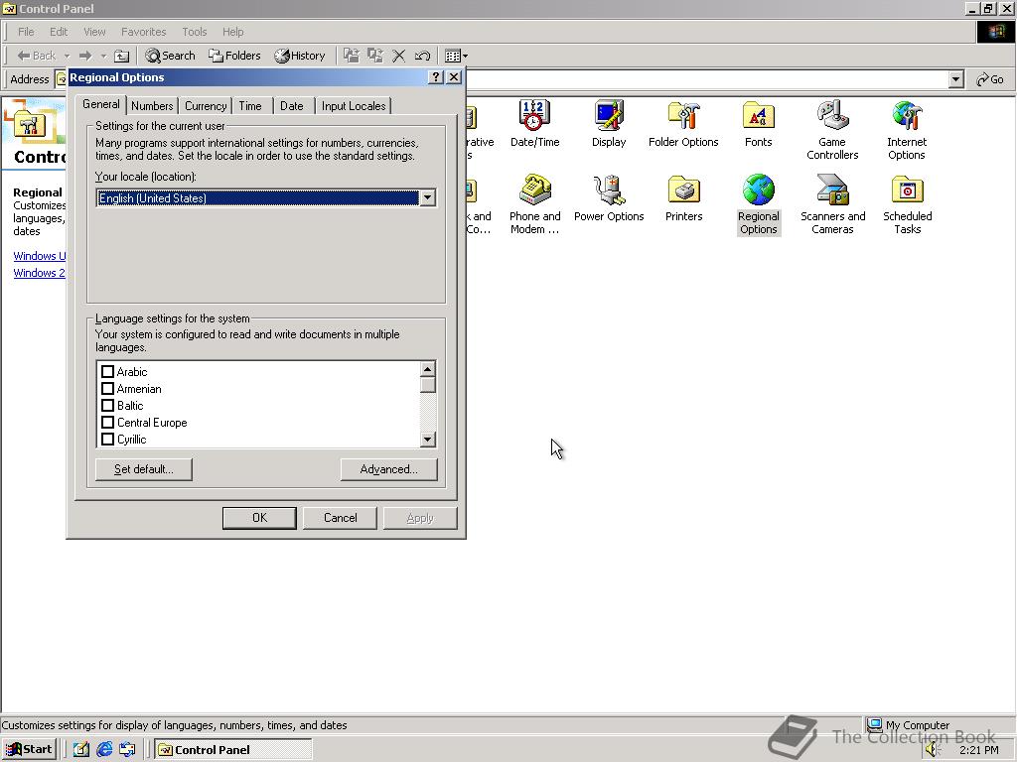Viewport: 1017px width, 762px height.
Task: Click the volume speaker tray icon
Action: point(933,750)
